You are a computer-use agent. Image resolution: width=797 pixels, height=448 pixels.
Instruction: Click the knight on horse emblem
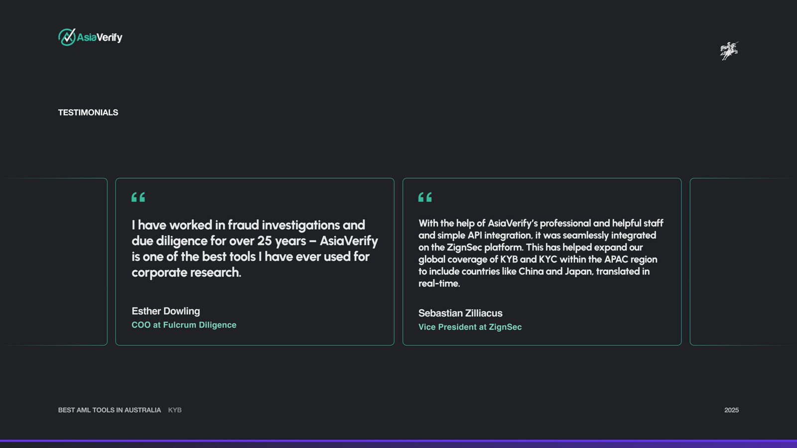point(729,51)
